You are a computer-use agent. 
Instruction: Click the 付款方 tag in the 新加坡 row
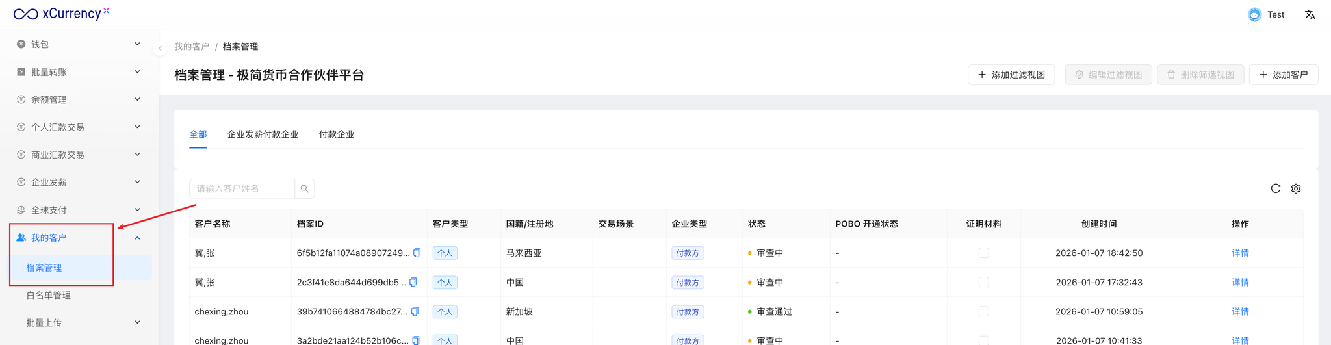tap(688, 312)
